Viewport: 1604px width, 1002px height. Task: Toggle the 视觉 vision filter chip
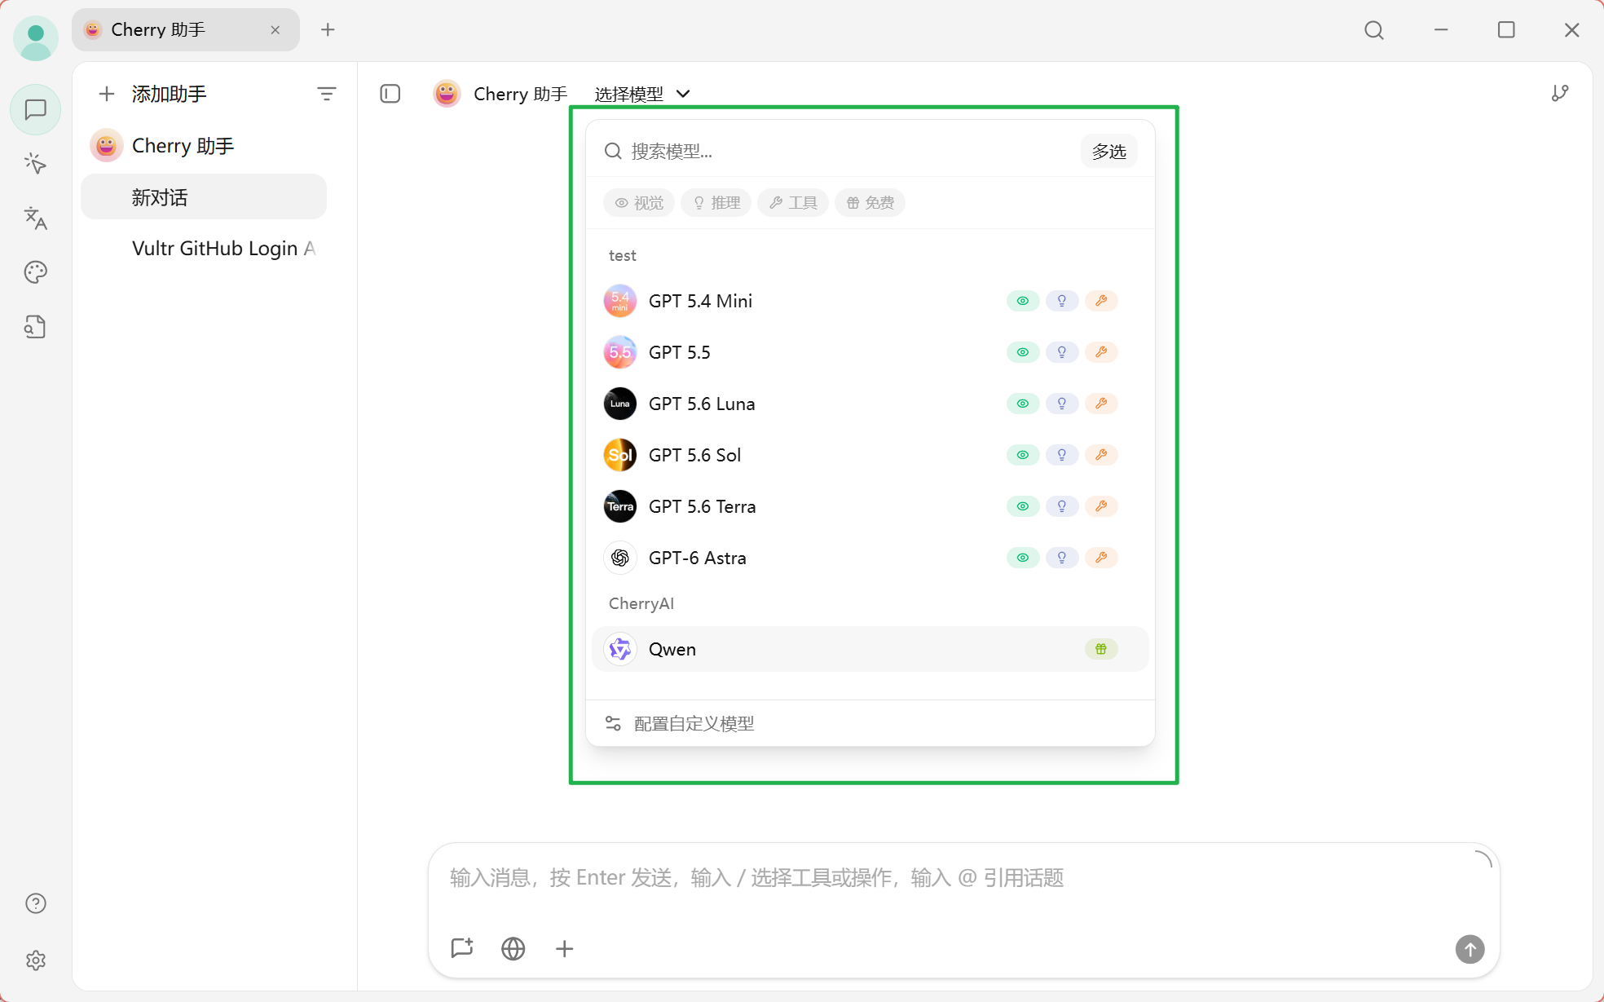click(639, 203)
